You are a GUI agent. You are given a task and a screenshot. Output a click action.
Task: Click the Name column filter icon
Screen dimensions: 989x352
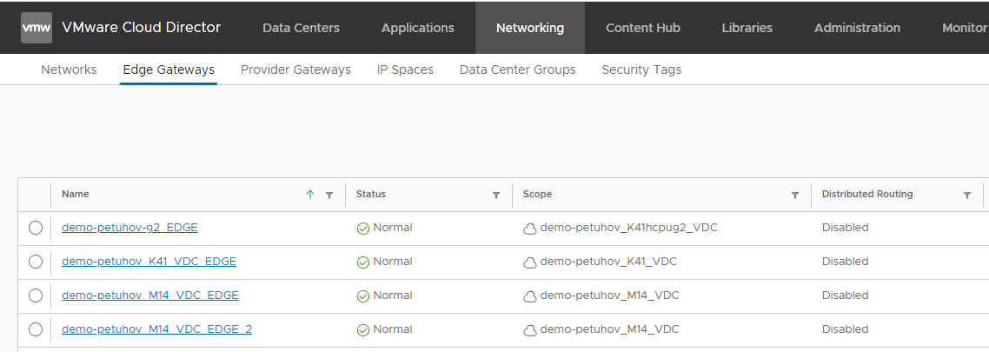pyautogui.click(x=329, y=195)
